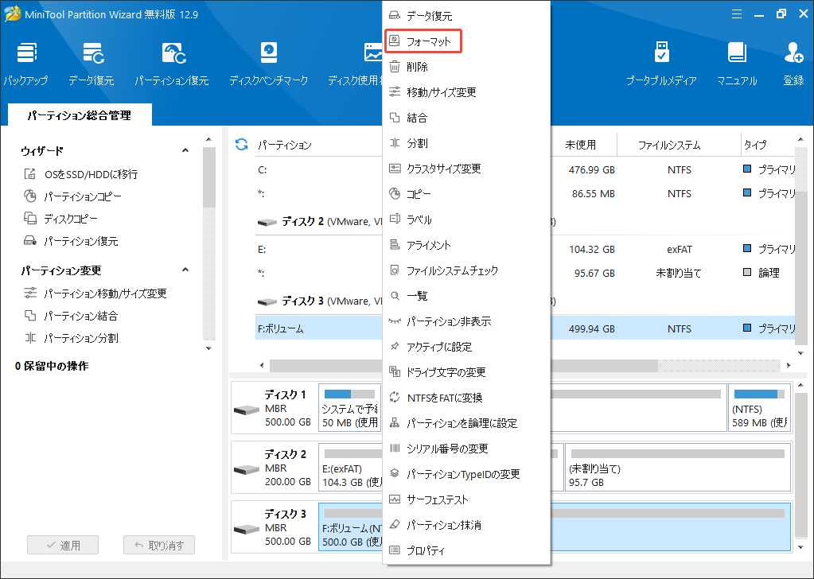814x579 pixels.
Task: Start ディスクベンチマーク tool
Action: coord(268,64)
